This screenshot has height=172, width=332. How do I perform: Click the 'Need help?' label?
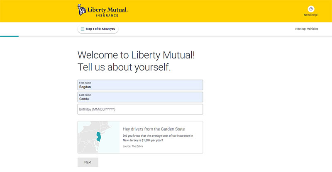[x=311, y=15]
